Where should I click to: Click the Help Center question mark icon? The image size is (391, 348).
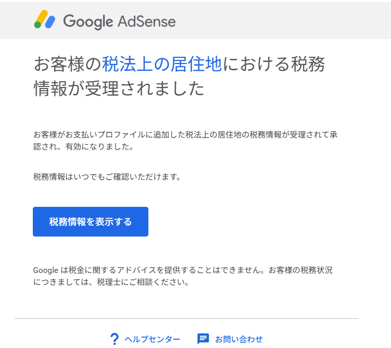point(115,339)
